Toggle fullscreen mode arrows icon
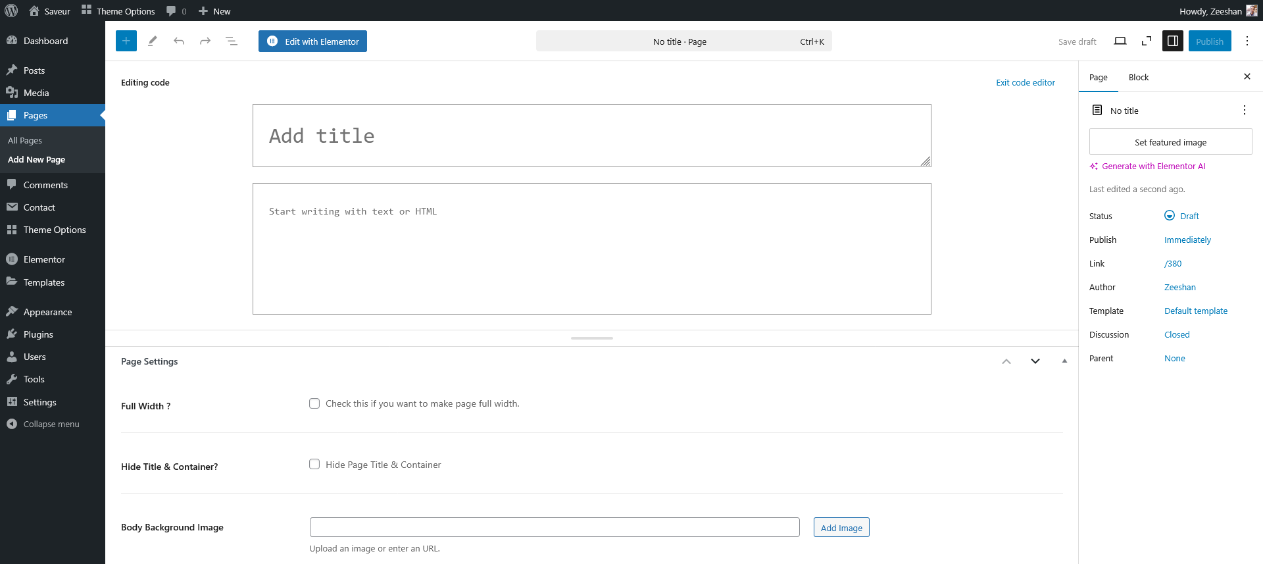Image resolution: width=1263 pixels, height=564 pixels. tap(1147, 41)
